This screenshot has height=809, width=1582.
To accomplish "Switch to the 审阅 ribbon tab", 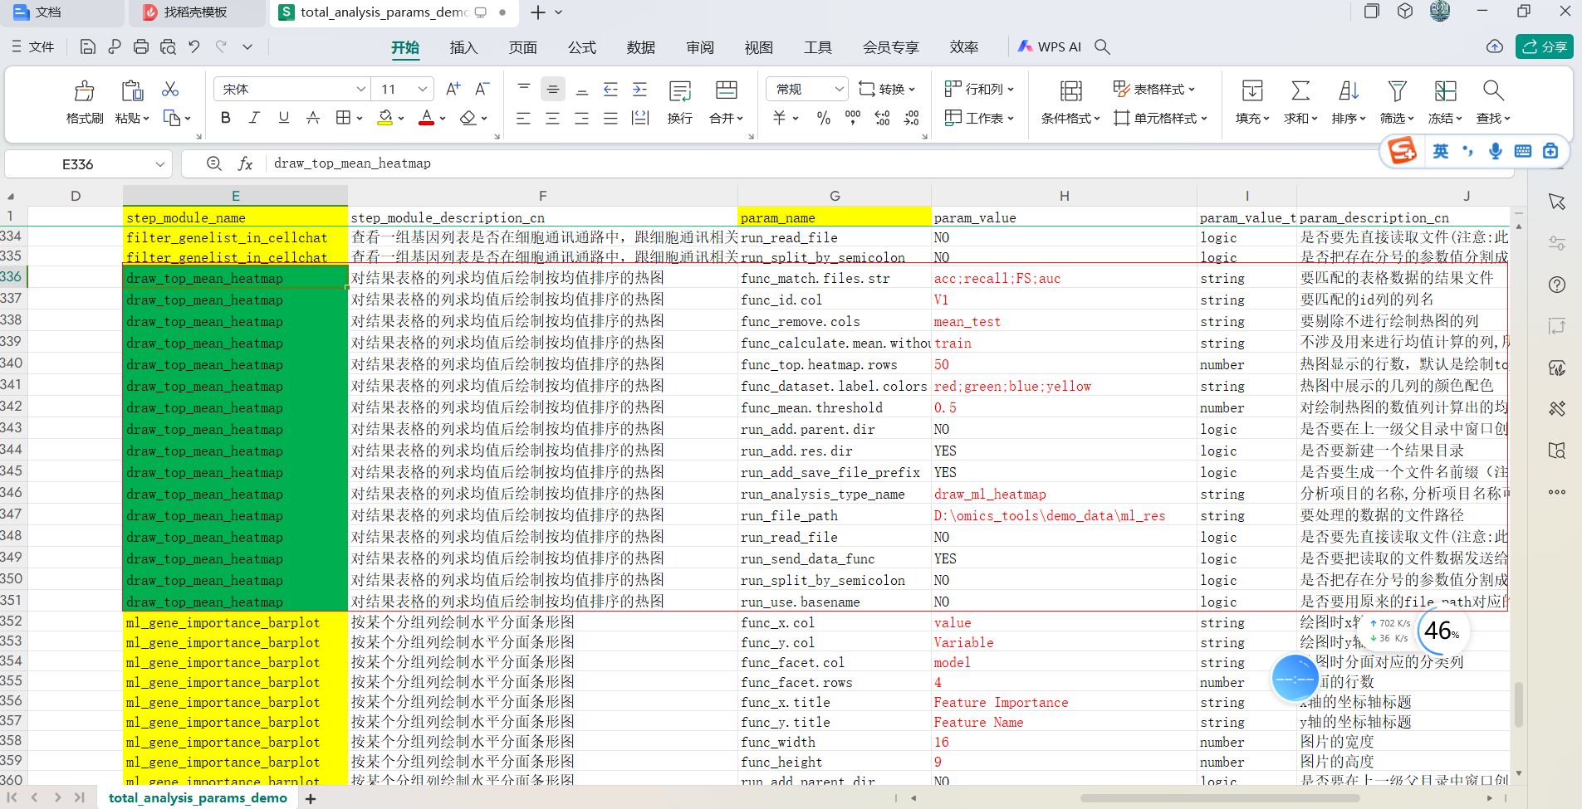I will click(x=700, y=47).
